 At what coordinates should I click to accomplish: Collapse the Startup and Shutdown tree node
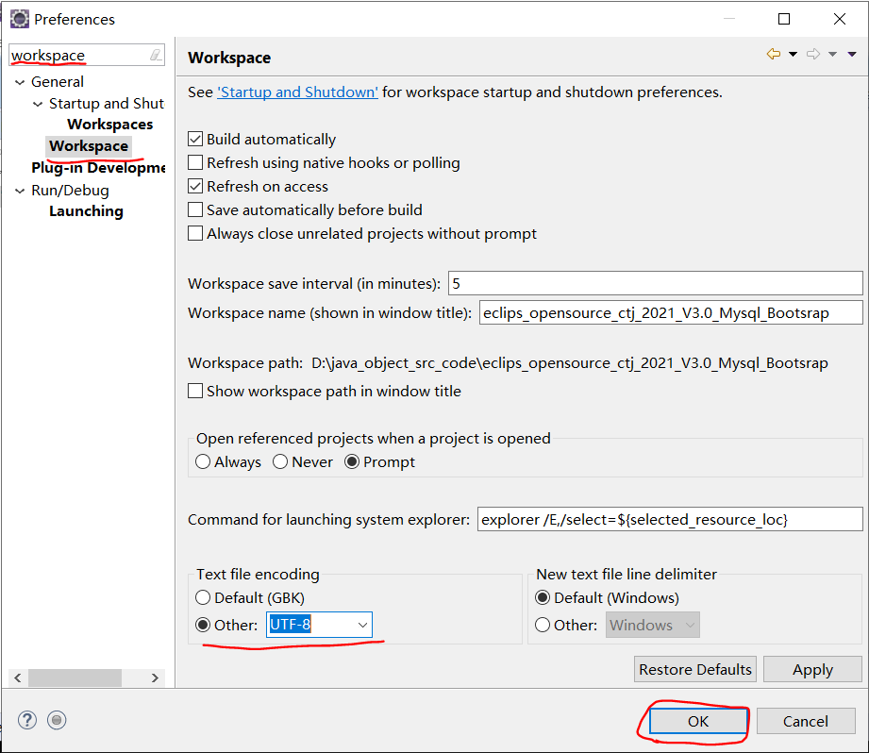click(x=38, y=104)
